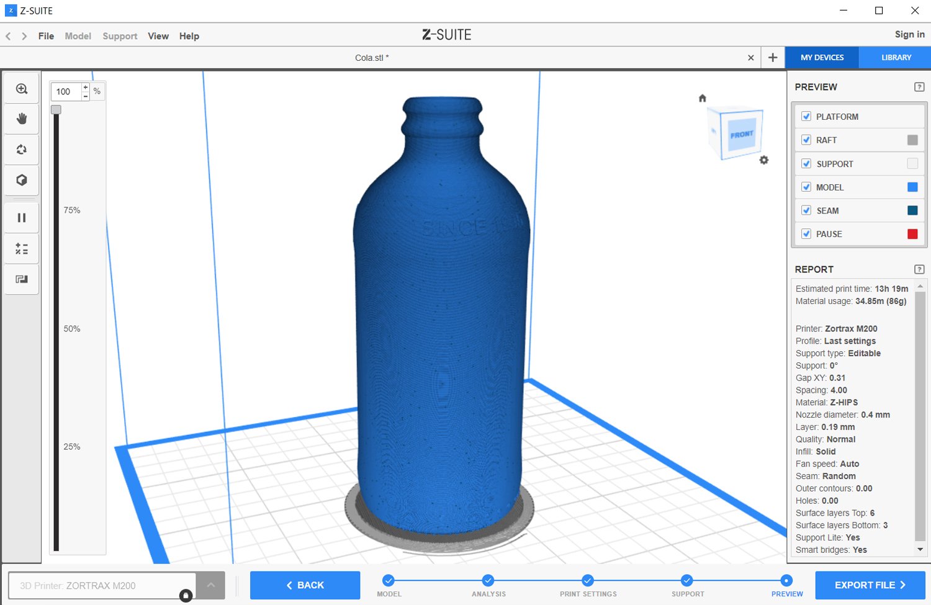Reset view with the home icon

[703, 98]
